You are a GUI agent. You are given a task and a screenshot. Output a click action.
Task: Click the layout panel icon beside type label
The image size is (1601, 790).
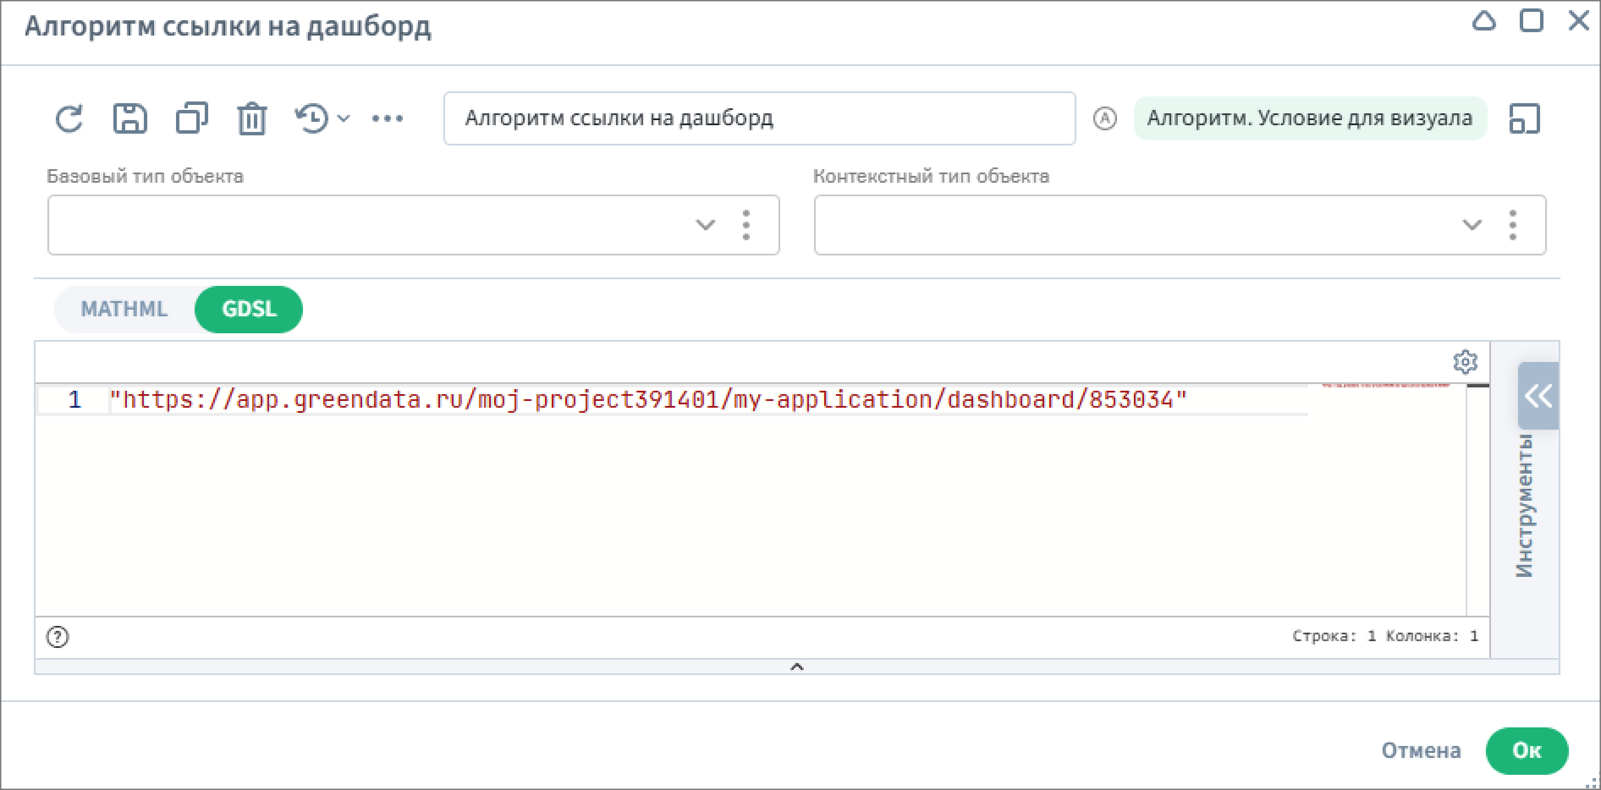1524,118
